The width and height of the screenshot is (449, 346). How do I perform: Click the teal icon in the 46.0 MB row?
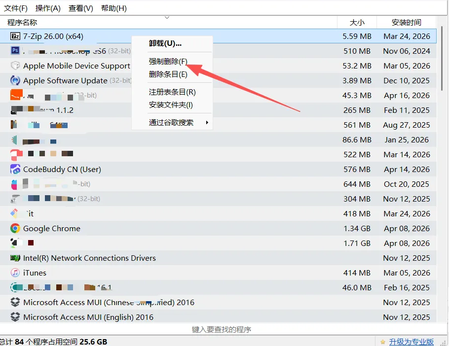coord(16,287)
